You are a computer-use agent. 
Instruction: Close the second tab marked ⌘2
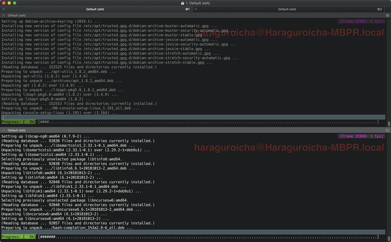(x=196, y=9)
